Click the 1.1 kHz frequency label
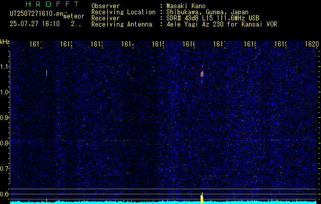 click(4, 67)
